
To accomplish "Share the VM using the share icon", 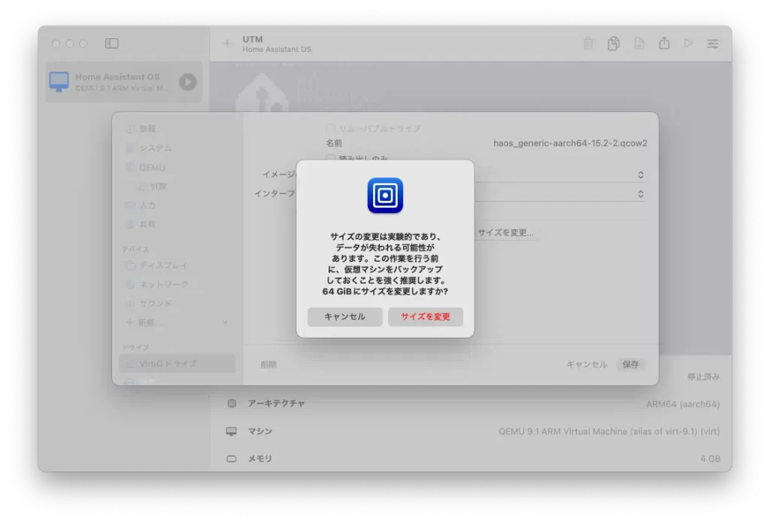I will click(665, 43).
